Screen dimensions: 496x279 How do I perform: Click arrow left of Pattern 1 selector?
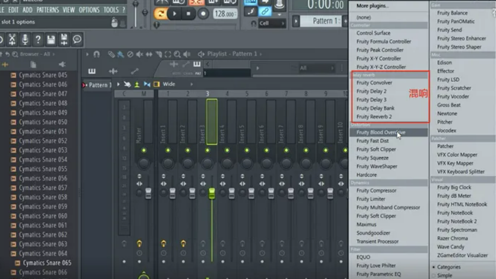click(x=296, y=21)
